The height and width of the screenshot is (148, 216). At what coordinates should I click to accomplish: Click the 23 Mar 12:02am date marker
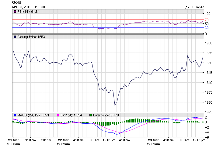[153, 142]
